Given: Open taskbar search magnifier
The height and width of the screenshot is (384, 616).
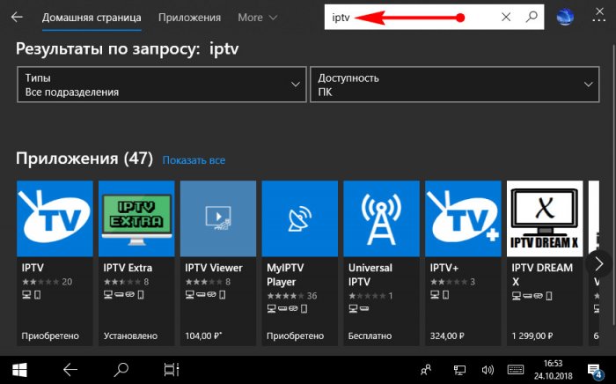Looking at the screenshot, I should coord(121,369).
